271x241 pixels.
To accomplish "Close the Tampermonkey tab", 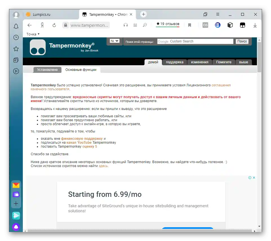I will 131,15.
